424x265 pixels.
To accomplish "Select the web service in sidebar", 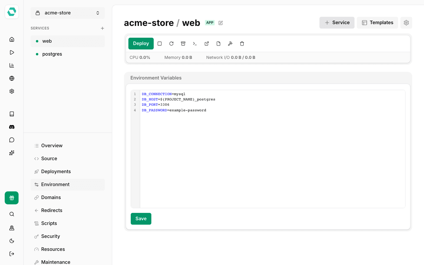I will coord(68,41).
